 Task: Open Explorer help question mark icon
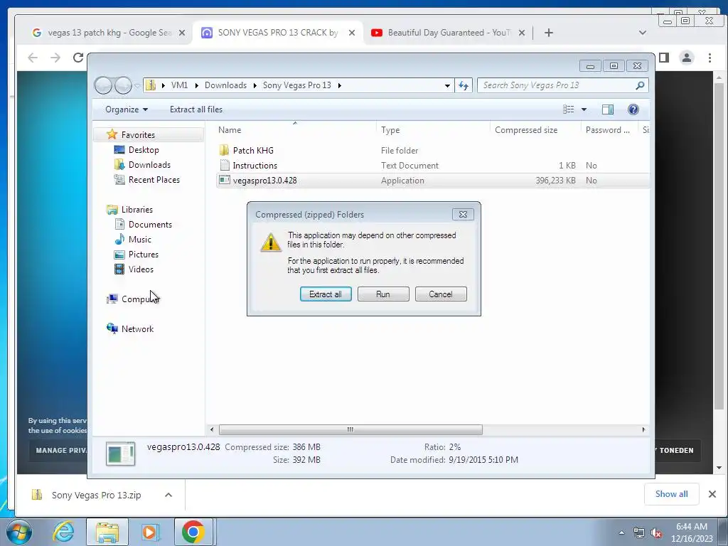coord(633,109)
